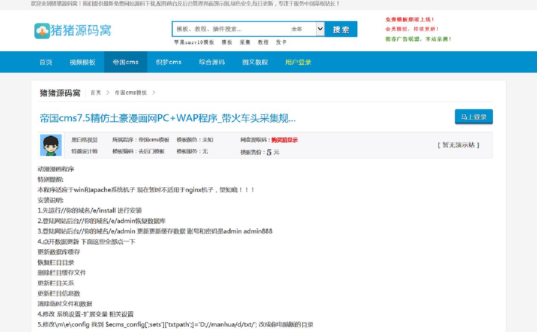Select the 帝国cms navigation tab
537x332 pixels.
[x=126, y=62]
